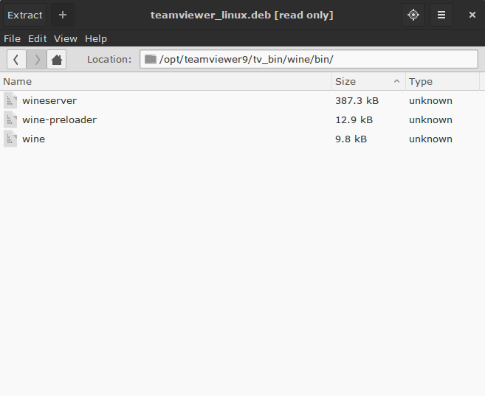Go back to previous location
The image size is (485, 396).
tap(16, 59)
